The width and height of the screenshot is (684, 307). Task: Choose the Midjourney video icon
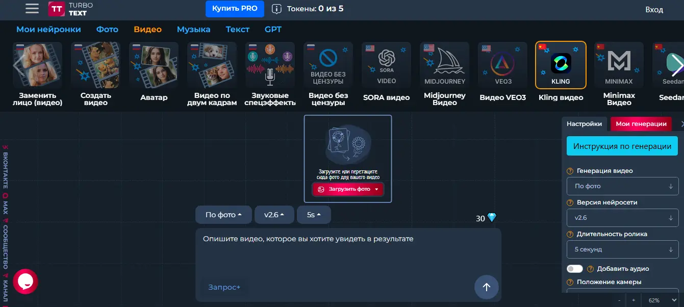pos(444,65)
